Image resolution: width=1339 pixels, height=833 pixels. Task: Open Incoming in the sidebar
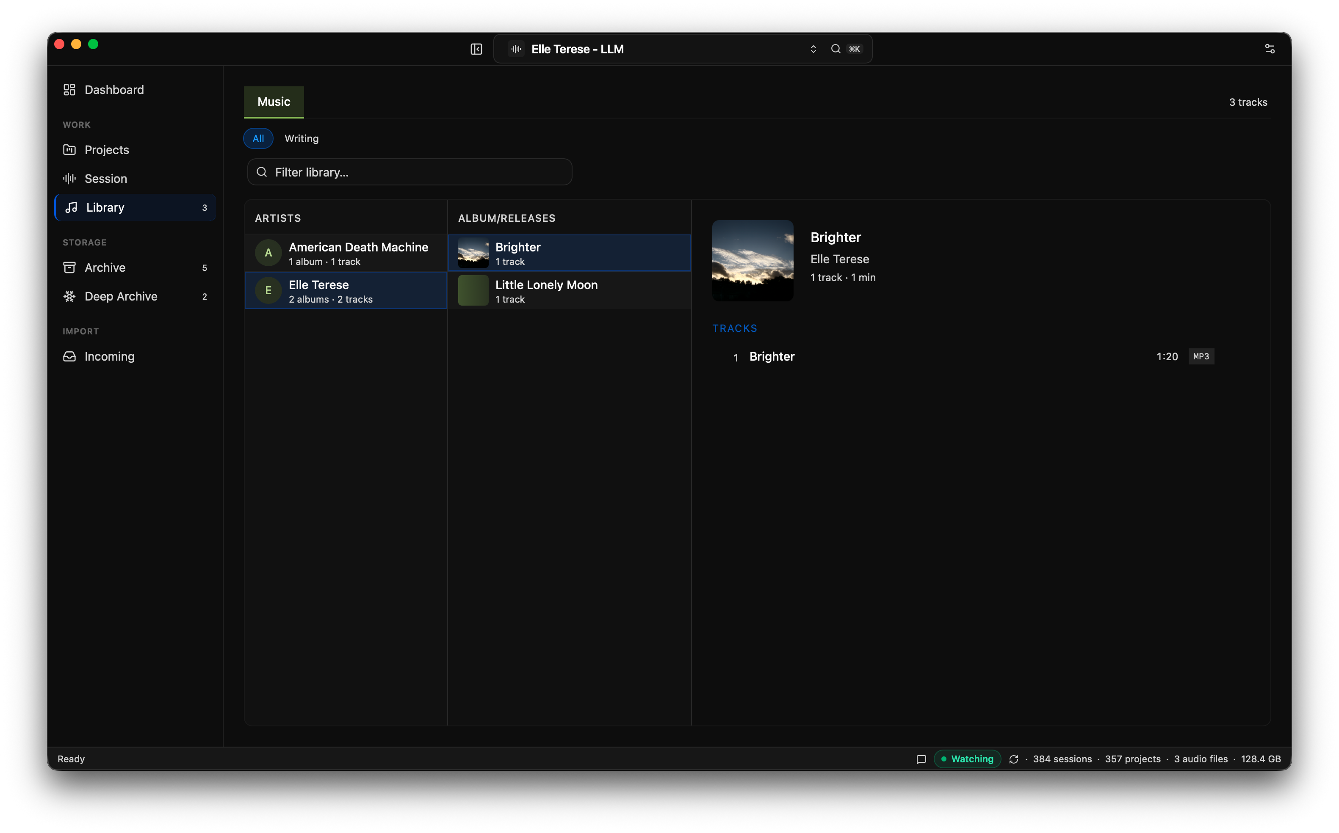135,356
